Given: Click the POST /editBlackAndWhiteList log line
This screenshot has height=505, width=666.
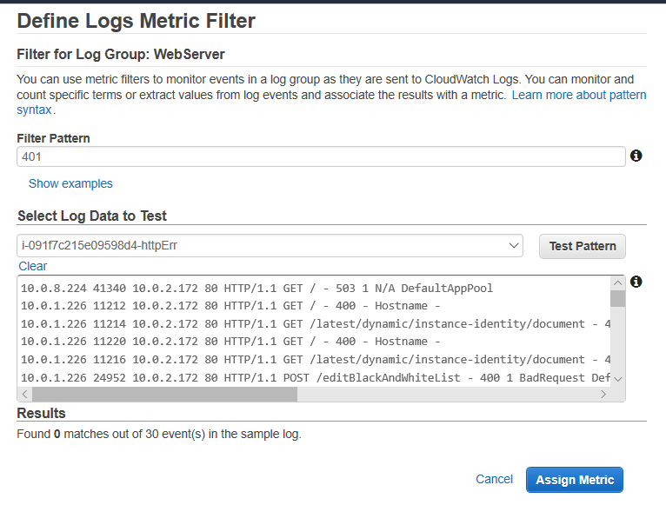Looking at the screenshot, I should click(315, 377).
